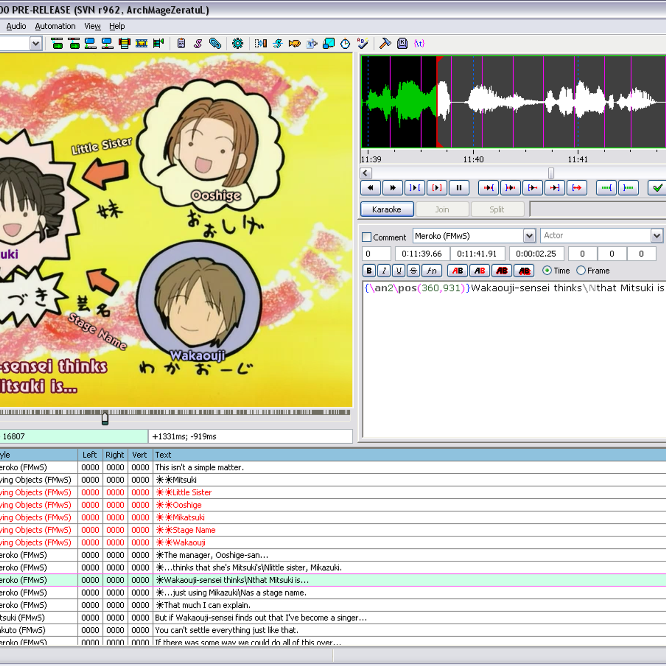Viewport: 666px width, 666px height.
Task: Add lead-in to the audio selection
Action: pyautogui.click(x=606, y=188)
